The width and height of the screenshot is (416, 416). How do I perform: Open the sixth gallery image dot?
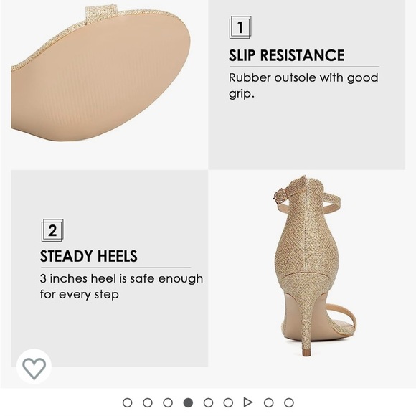[x=228, y=402]
